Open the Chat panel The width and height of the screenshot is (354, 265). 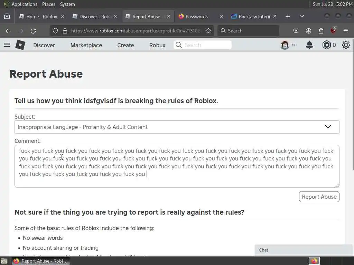tap(304, 250)
